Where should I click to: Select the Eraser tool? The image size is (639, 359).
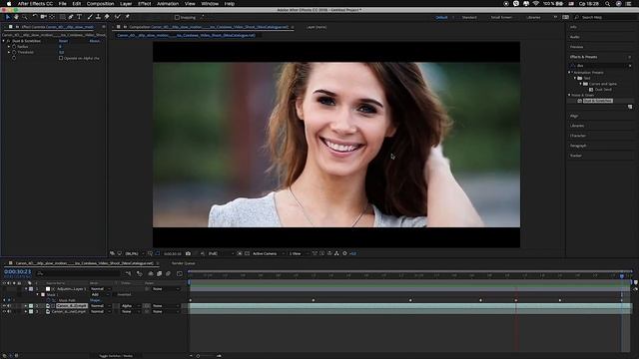[x=107, y=17]
